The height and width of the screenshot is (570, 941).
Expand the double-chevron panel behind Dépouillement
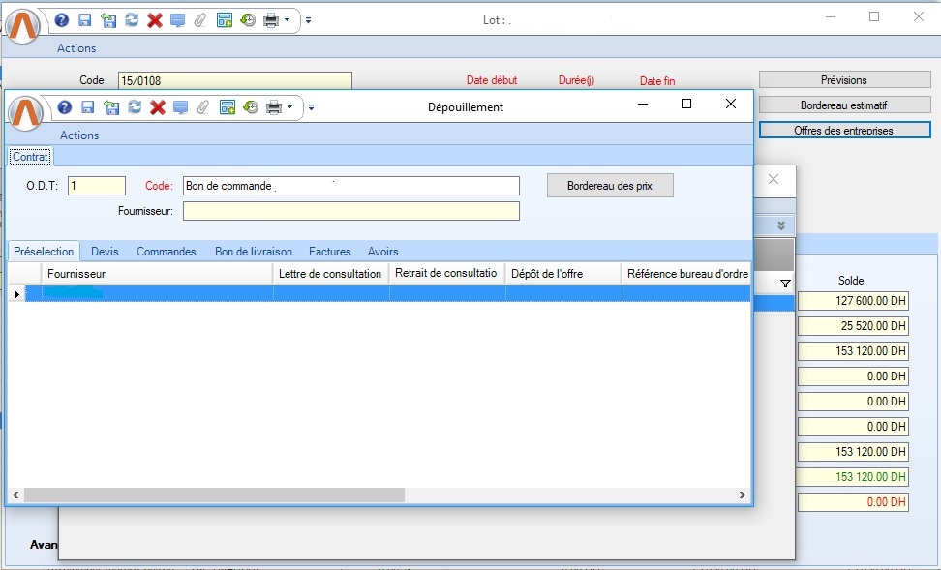[781, 225]
